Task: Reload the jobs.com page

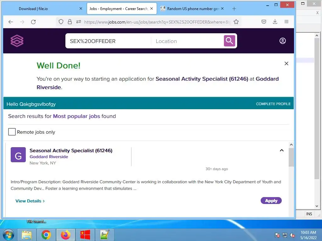Action: (x=33, y=22)
